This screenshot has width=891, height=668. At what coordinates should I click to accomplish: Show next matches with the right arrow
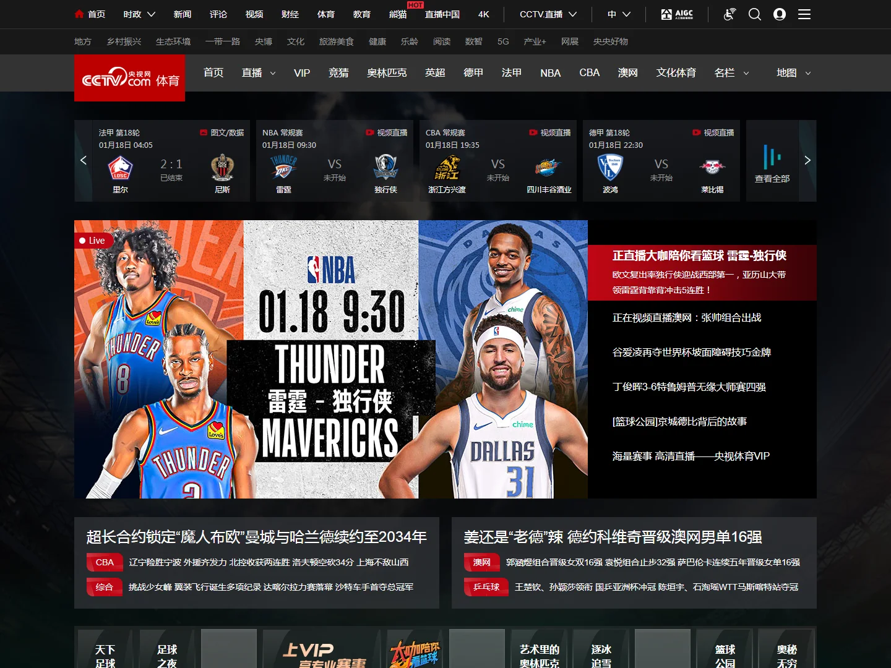click(x=807, y=160)
